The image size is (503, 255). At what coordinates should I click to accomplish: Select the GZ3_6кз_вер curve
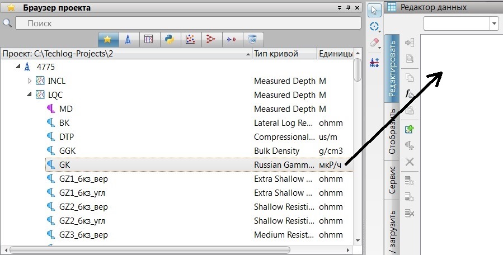83,235
